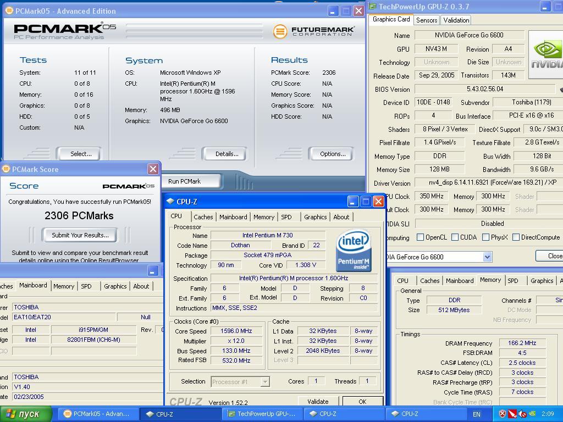Click the BIOS Version field 5.43.02.56.04
Screen dimensions: 563x422
point(485,89)
